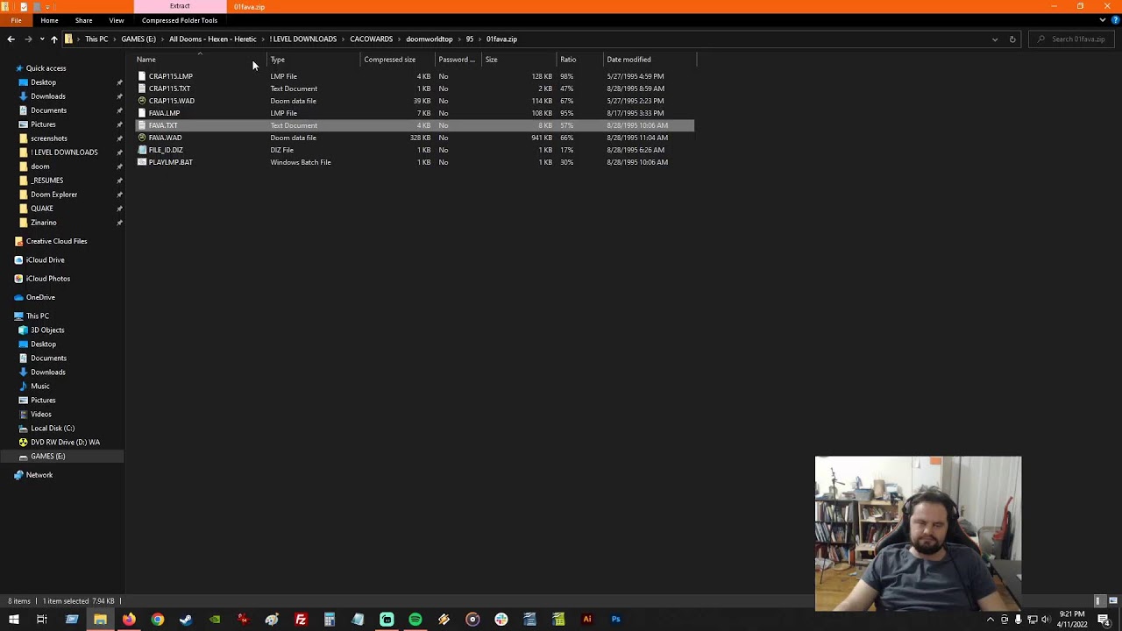Open the notification center

[x=1104, y=620]
